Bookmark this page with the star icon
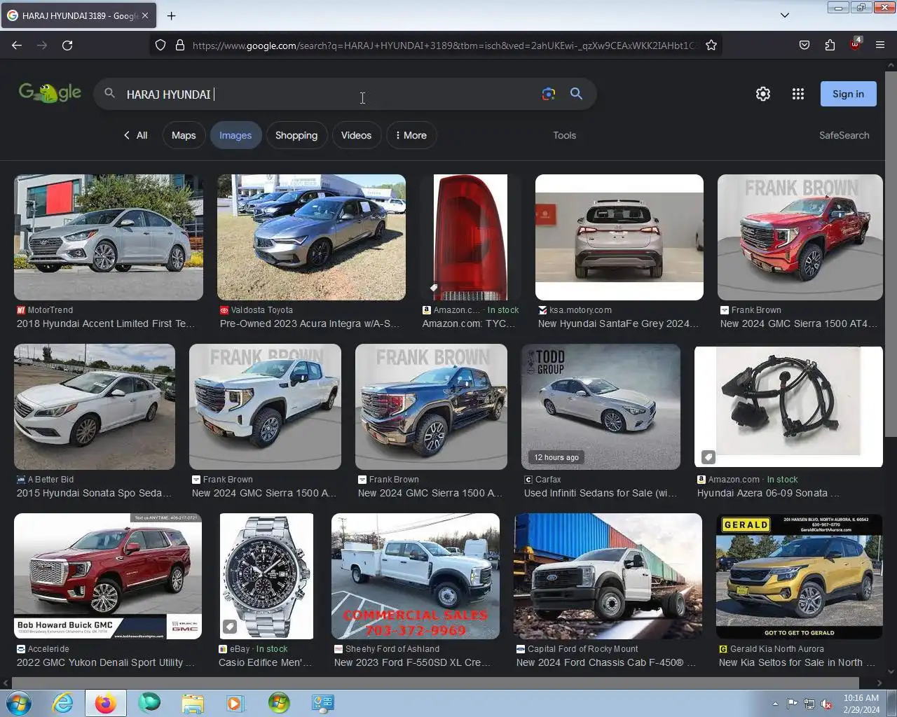 point(711,45)
